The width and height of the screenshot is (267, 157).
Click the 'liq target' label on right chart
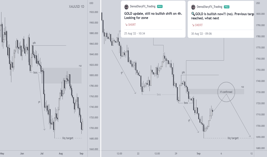pyautogui.click(x=233, y=138)
